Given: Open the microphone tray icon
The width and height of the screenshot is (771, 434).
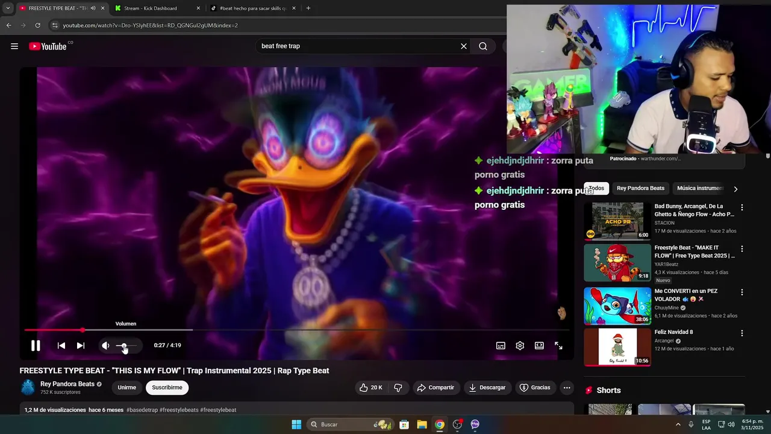Looking at the screenshot, I should (691, 424).
